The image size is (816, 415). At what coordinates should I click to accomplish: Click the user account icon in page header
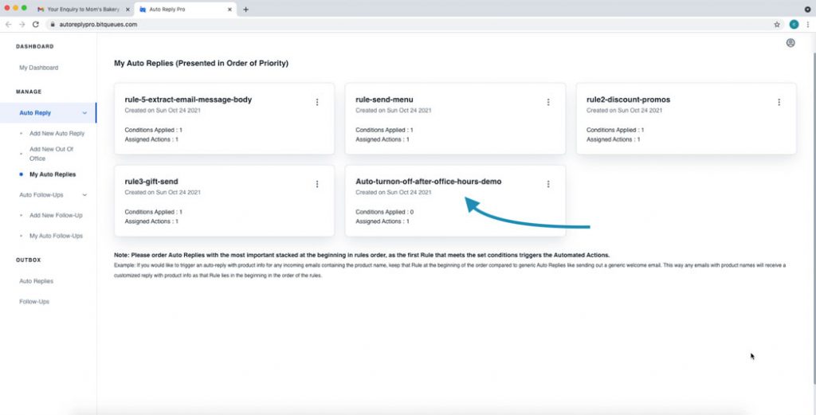point(790,43)
